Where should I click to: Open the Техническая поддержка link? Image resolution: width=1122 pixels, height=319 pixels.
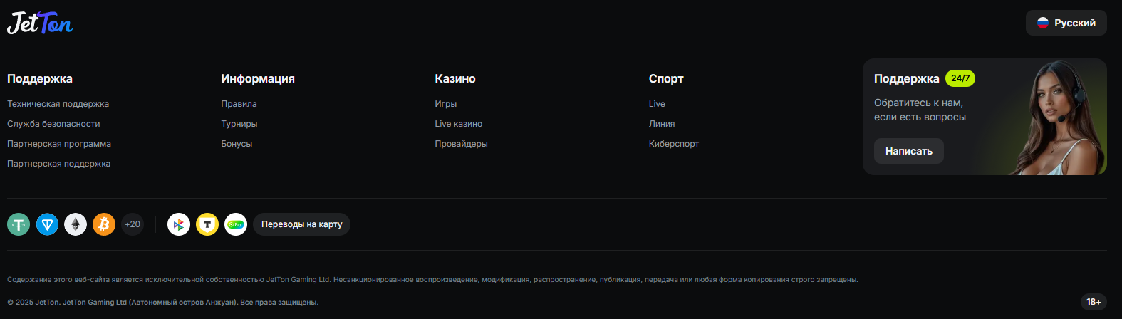tap(58, 104)
